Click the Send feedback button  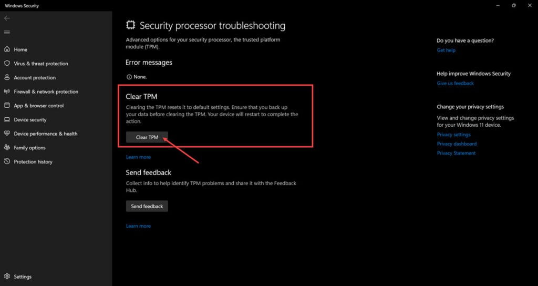[x=147, y=206]
